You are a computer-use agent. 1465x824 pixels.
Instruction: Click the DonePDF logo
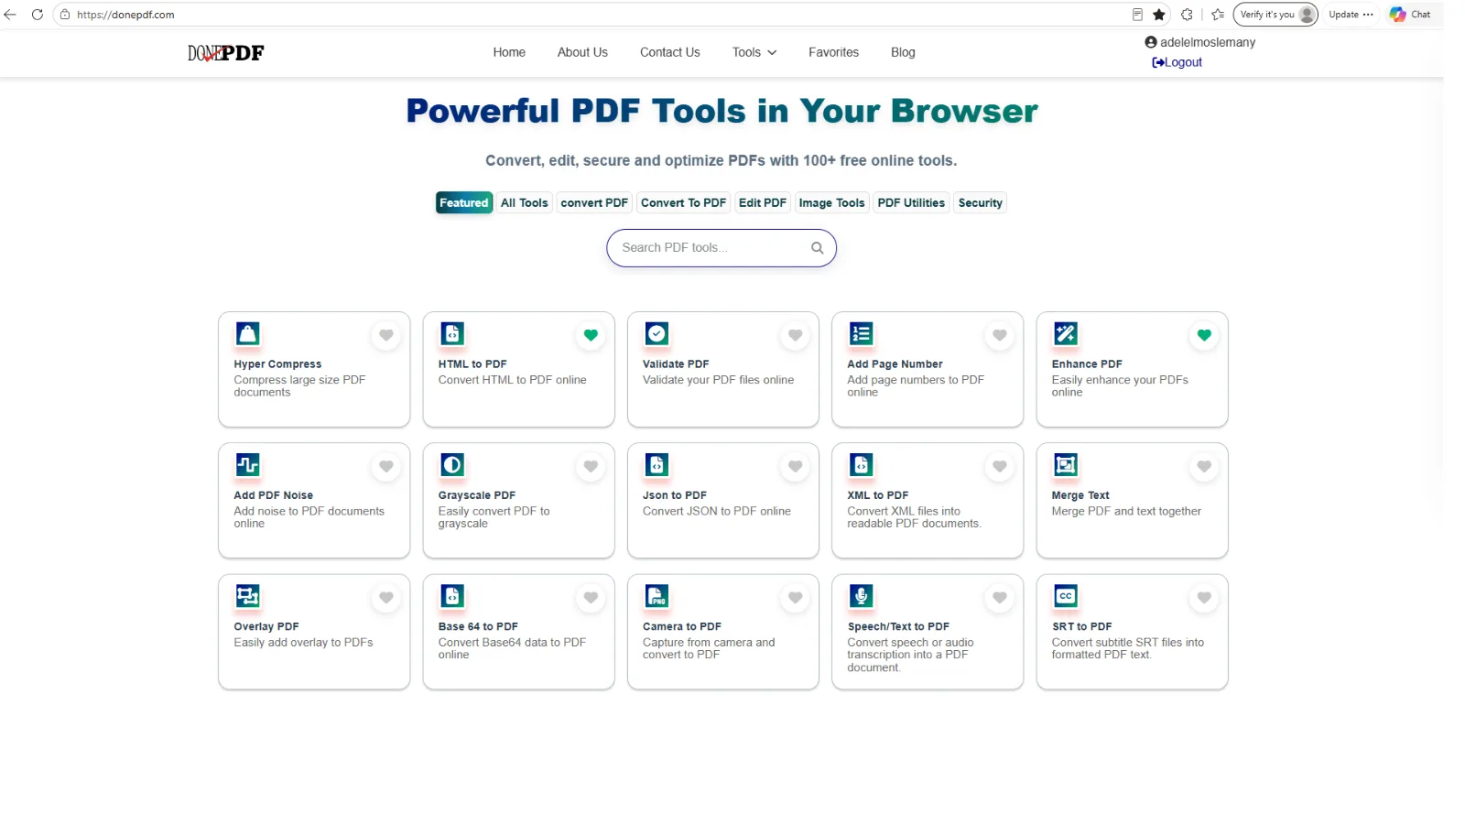point(225,53)
